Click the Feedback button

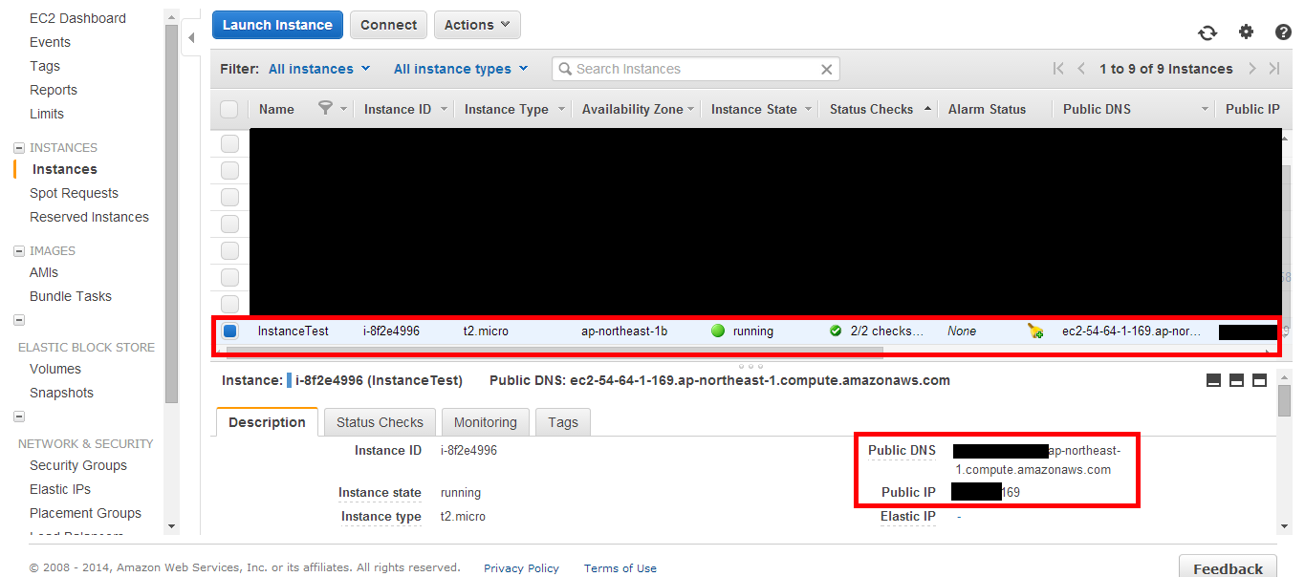(1228, 567)
